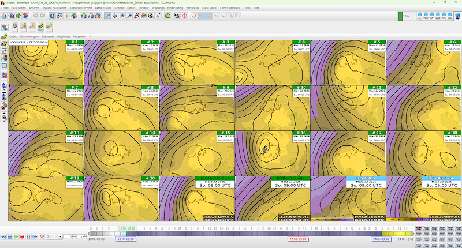Click the red crosshair target icon
The image size is (462, 248).
point(184,16)
